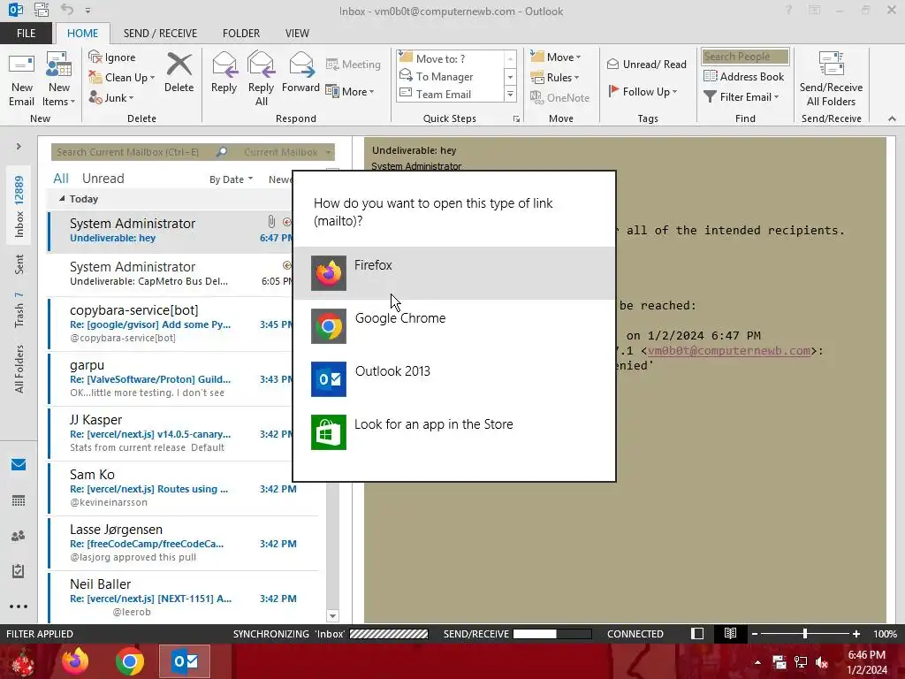Click the zoom out minus button

(755, 634)
